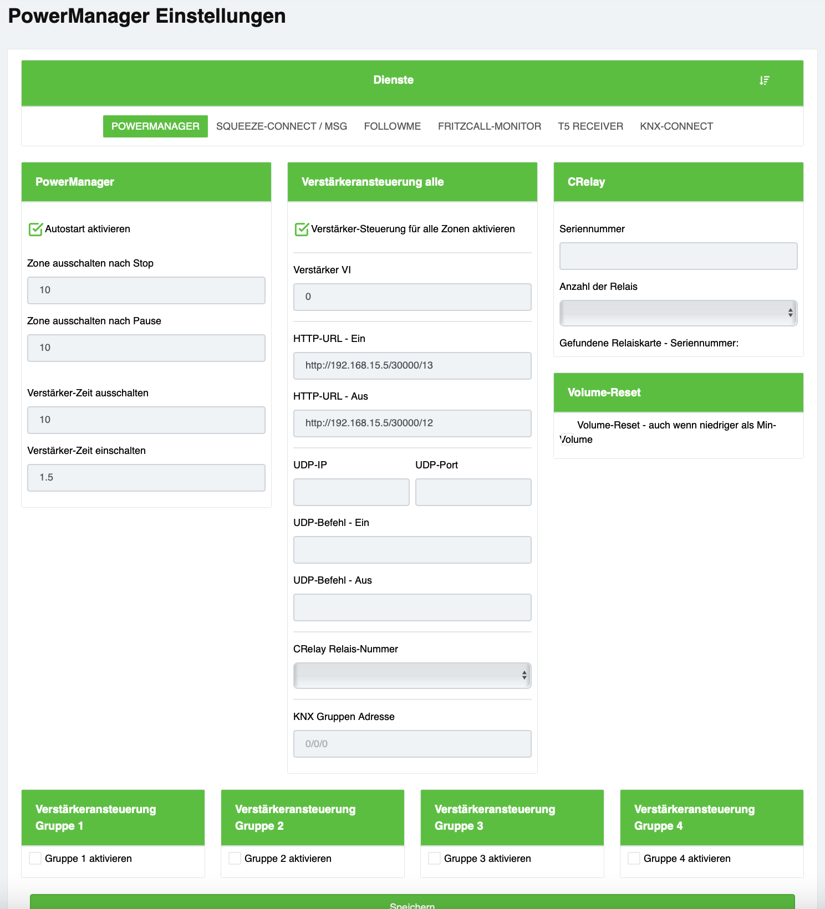Click Verstärkeransteuerung Gruppe 2 header
Viewport: 825px width, 909px height.
(x=313, y=818)
